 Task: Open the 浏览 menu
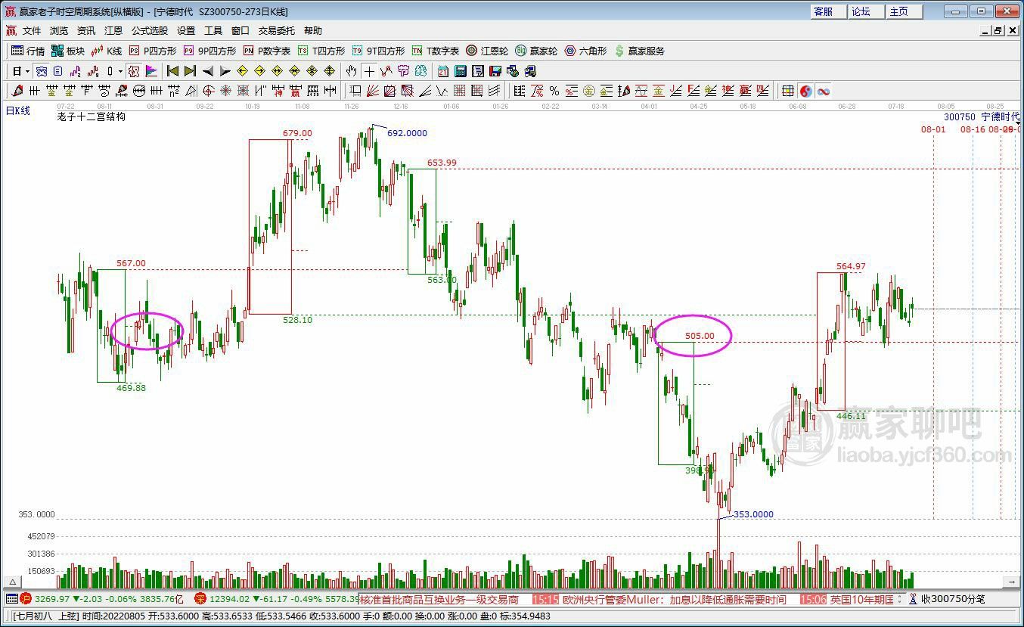click(x=59, y=31)
